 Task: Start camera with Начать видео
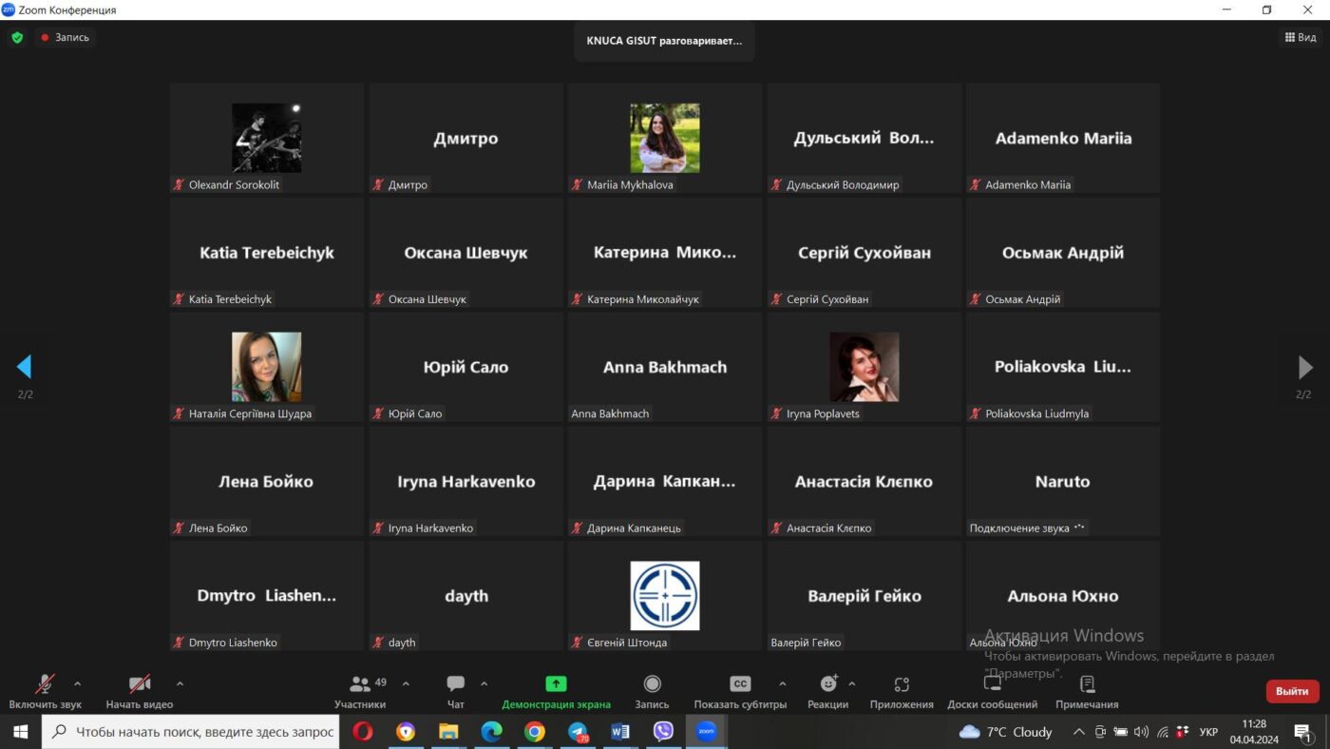coord(140,692)
